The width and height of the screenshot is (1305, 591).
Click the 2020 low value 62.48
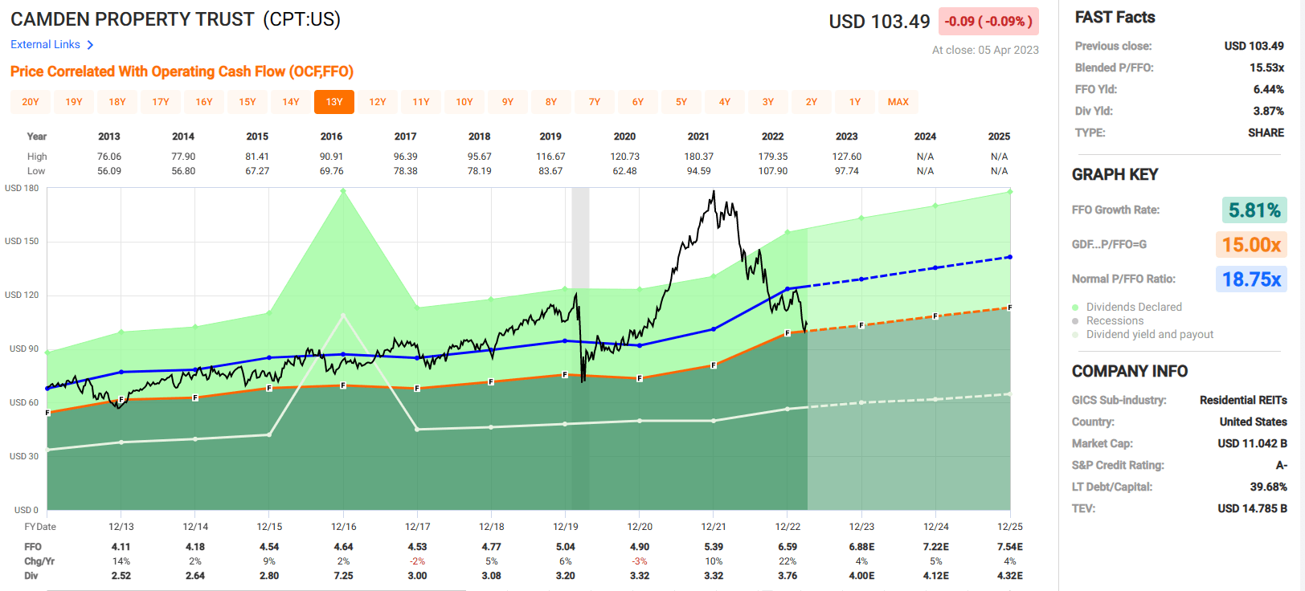pyautogui.click(x=624, y=171)
